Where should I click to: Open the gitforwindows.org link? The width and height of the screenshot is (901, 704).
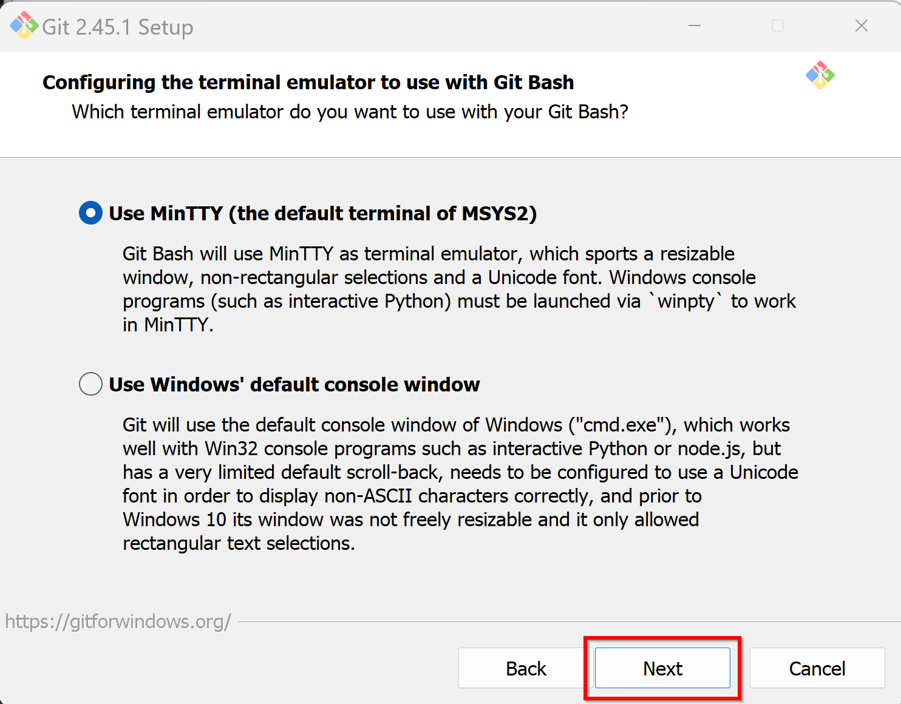coord(118,621)
